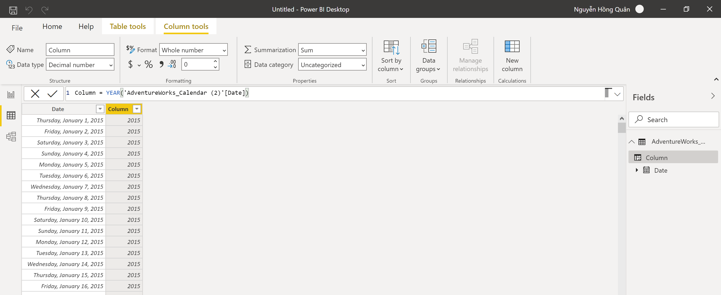
Task: Open the File menu
Action: coord(17,28)
